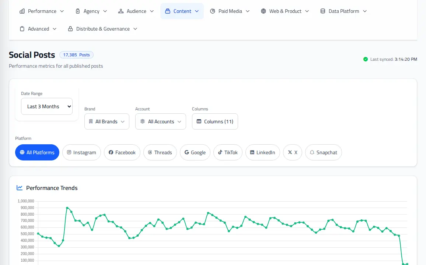Viewport: 426px width, 265px height.
Task: Open the All Accounts dropdown
Action: (161, 121)
